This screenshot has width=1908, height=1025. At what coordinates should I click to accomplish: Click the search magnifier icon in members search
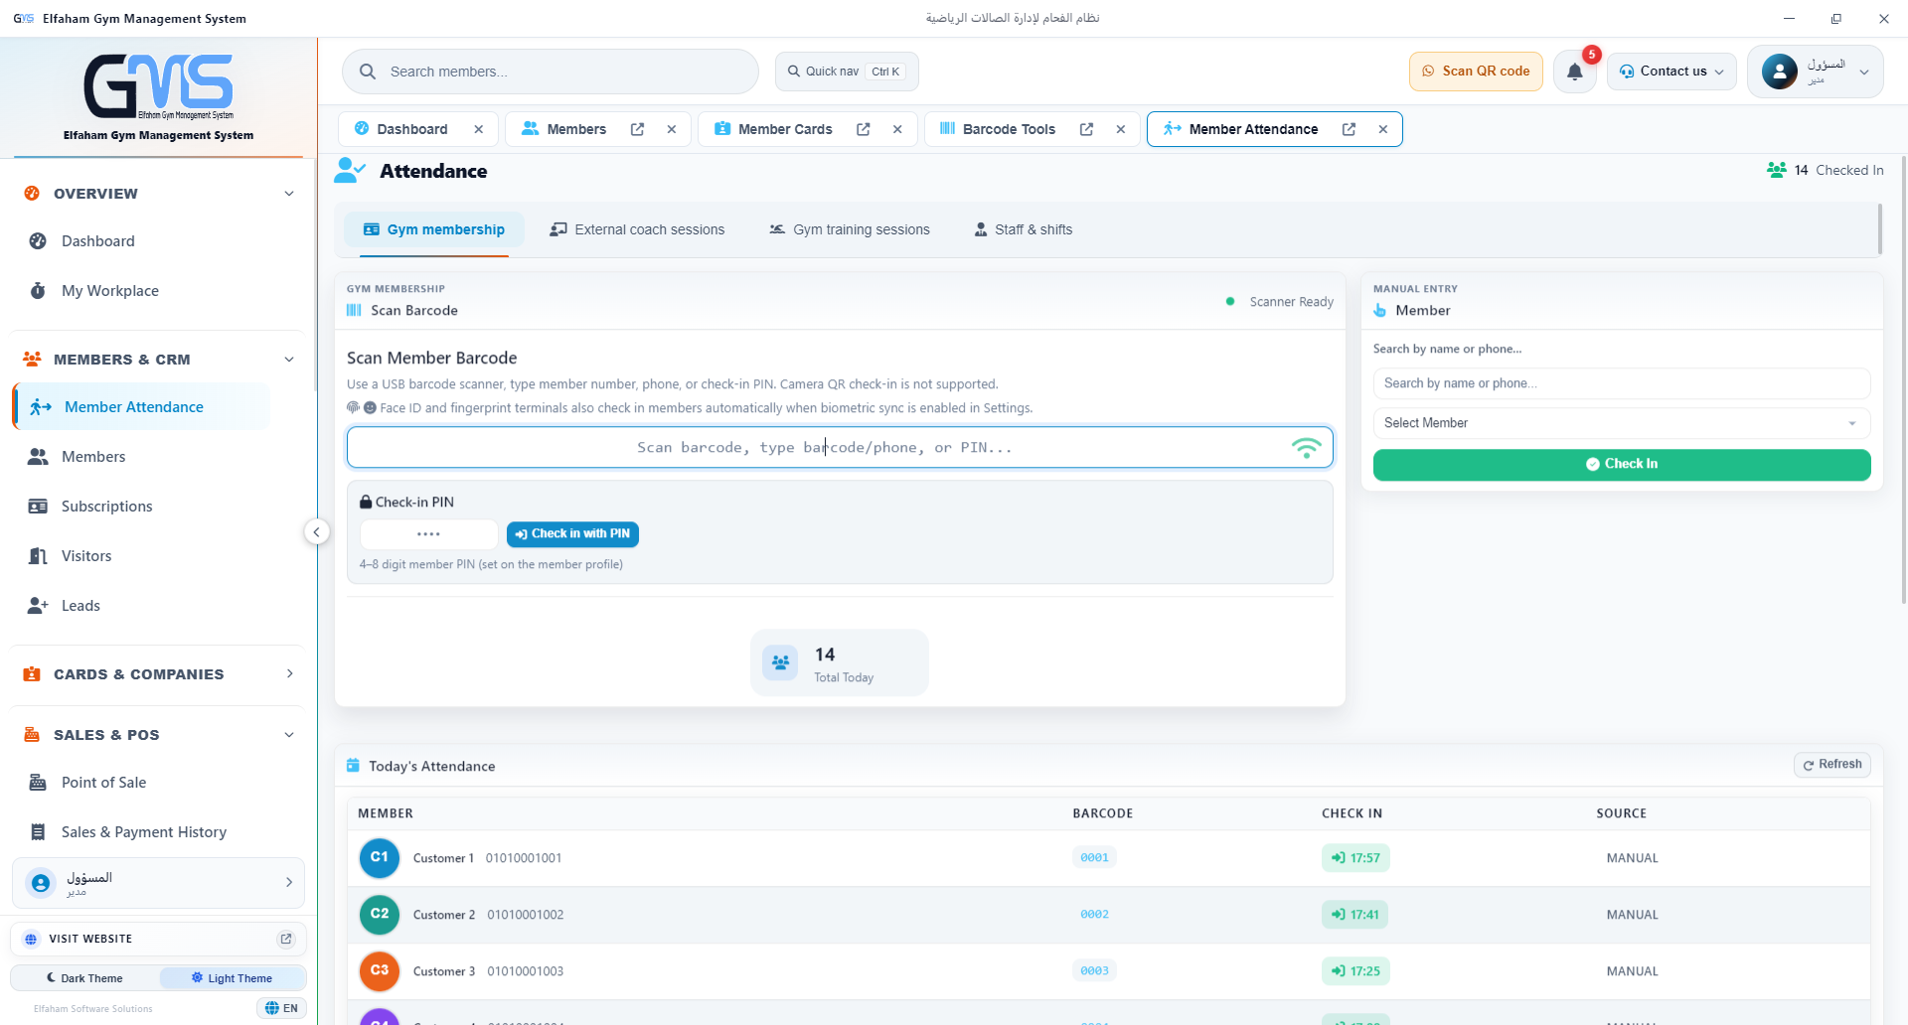(x=368, y=72)
